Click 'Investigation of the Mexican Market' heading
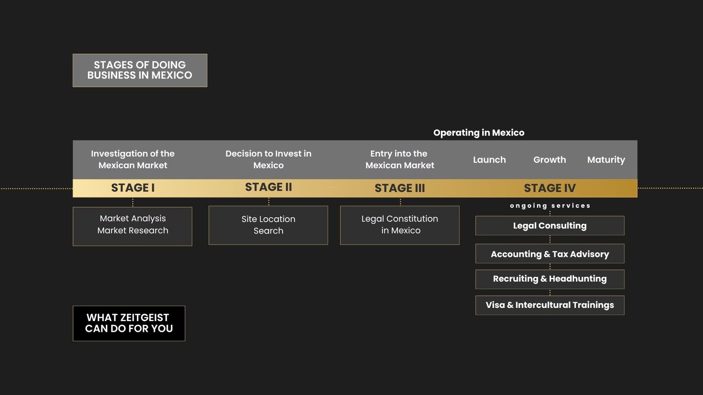 tap(133, 160)
